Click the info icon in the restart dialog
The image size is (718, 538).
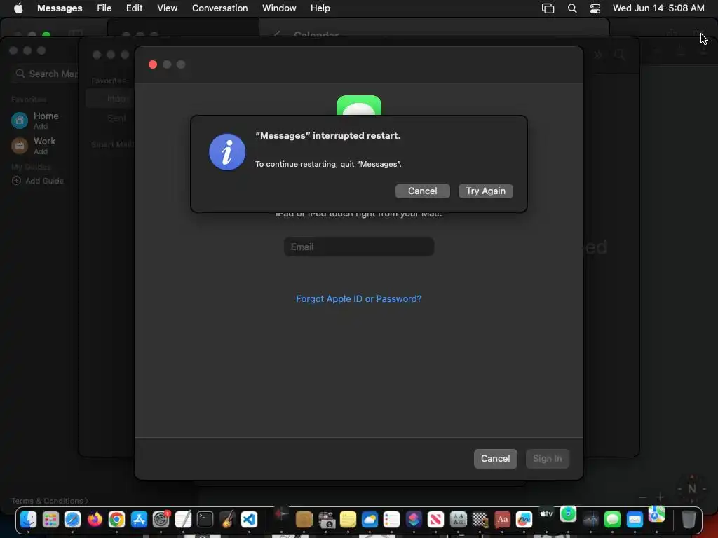(x=227, y=152)
